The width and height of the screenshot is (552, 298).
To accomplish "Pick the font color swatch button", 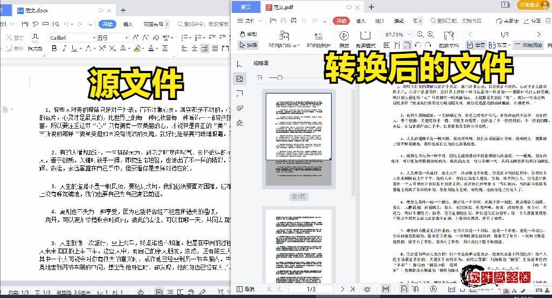I will tap(151, 48).
